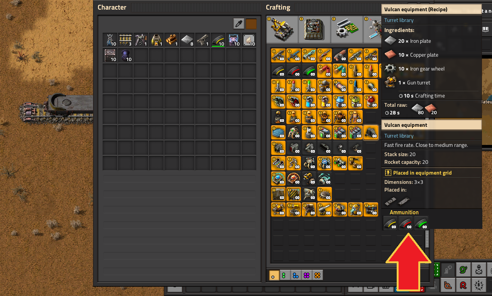Switch to the Production crafting tab
492x296 pixels.
coord(314,29)
